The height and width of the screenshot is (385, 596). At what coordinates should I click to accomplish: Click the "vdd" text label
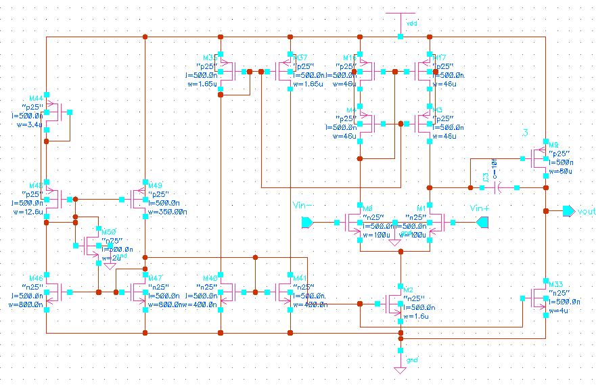[411, 24]
